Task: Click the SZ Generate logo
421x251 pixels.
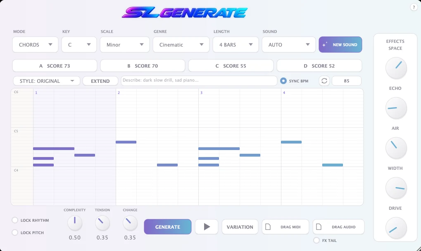Action: pyautogui.click(x=185, y=13)
